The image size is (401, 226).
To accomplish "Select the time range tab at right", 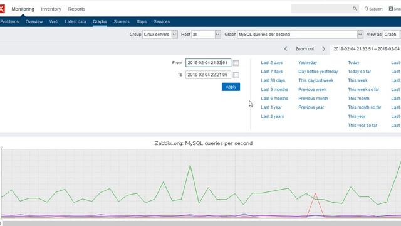I will pos(366,49).
